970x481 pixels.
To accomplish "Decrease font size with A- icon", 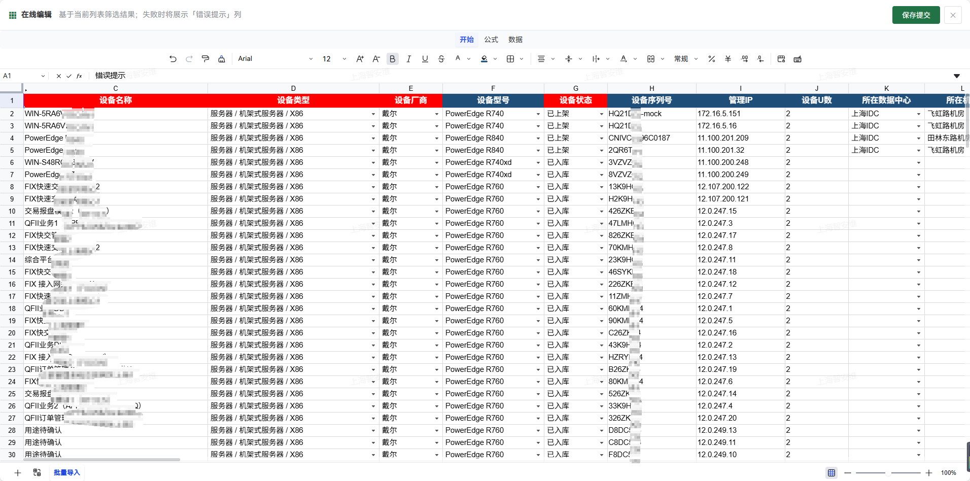I will pos(376,59).
